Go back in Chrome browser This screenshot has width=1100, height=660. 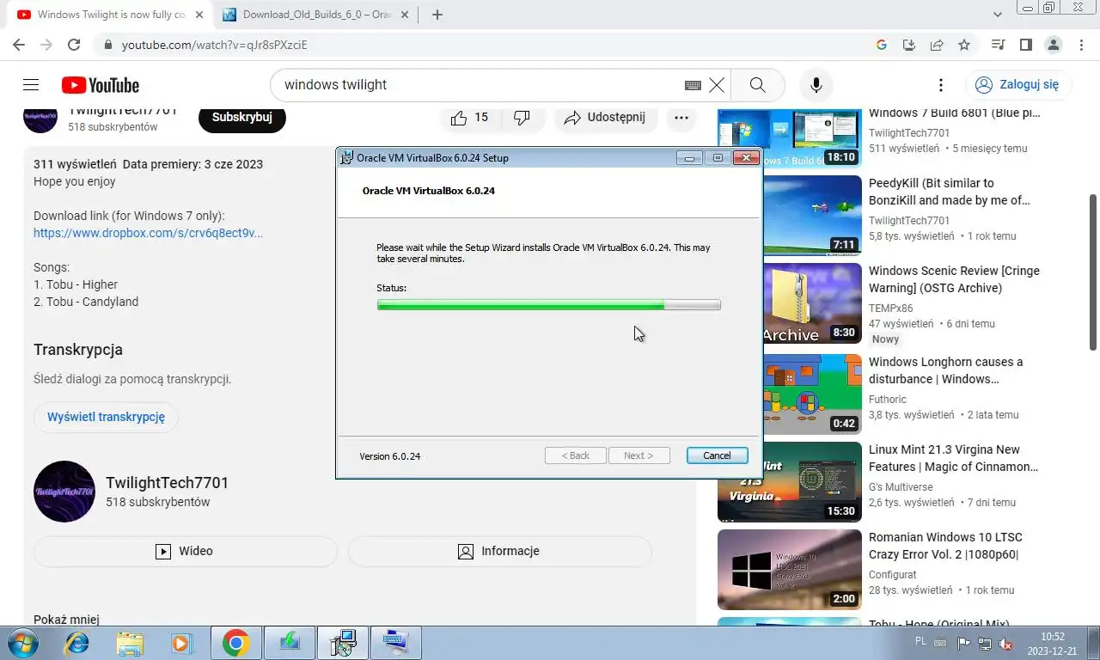coord(19,45)
